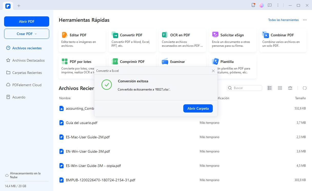Open the Examinar tool
This screenshot has width=312, height=191.
(x=183, y=61)
